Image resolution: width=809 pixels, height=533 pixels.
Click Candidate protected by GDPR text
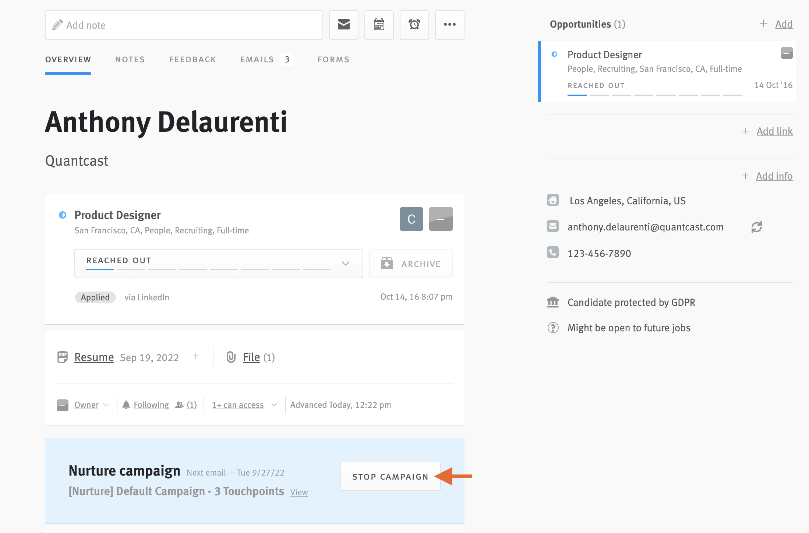(x=631, y=302)
